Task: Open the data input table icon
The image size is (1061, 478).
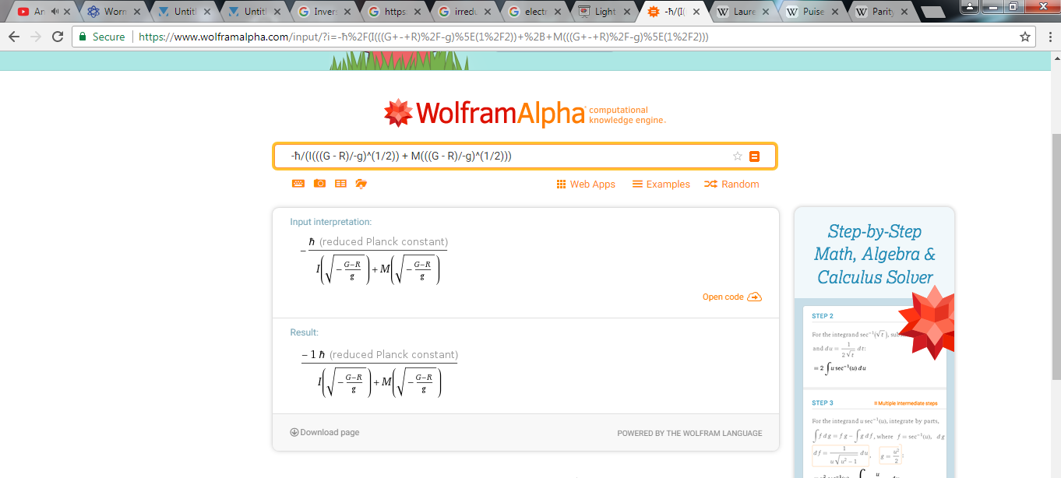Action: pyautogui.click(x=340, y=184)
